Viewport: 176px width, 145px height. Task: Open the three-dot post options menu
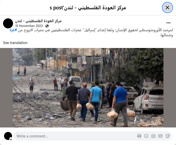click(x=168, y=23)
